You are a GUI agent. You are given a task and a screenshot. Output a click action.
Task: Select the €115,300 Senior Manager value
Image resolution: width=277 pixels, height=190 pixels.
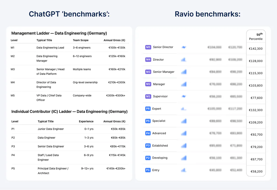(256, 73)
